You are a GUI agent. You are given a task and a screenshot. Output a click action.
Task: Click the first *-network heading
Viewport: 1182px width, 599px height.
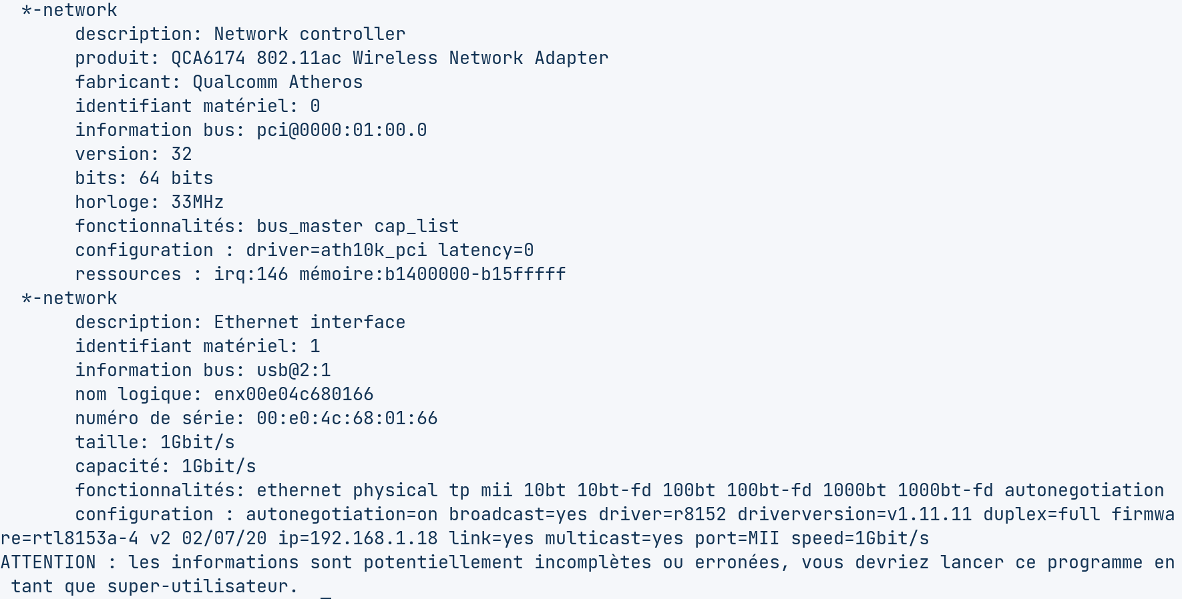coord(69,10)
